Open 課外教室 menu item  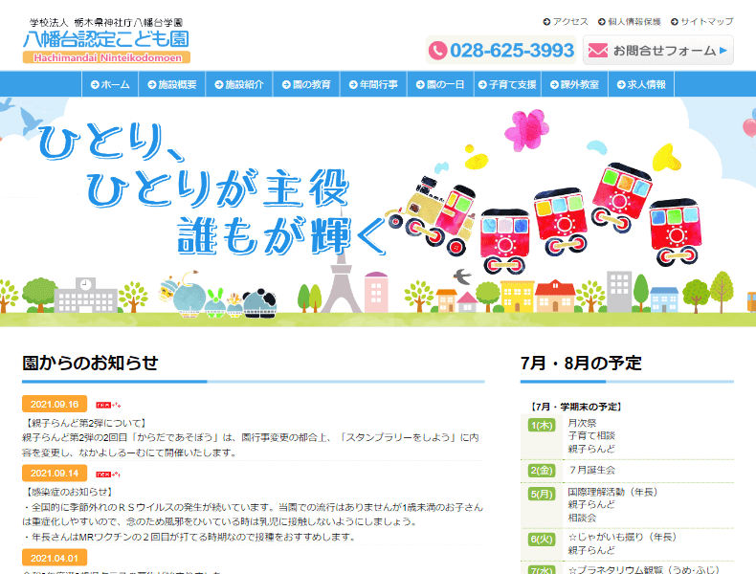point(575,84)
